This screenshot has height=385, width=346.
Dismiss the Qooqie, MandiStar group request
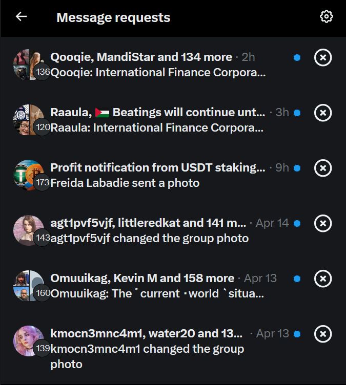click(322, 57)
